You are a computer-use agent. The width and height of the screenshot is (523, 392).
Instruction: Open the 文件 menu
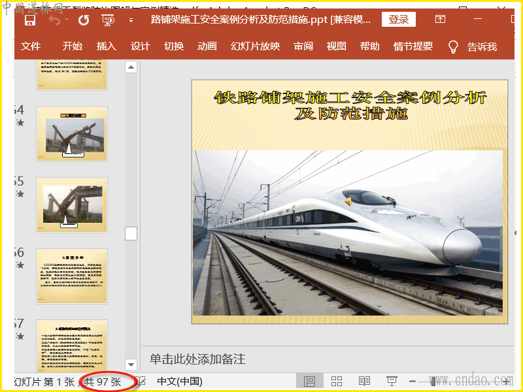(x=31, y=46)
